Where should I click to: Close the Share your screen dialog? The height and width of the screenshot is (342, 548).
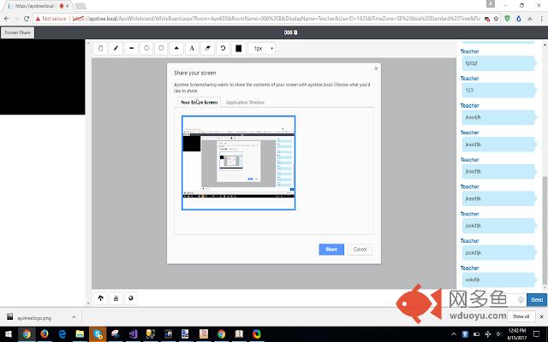pos(376,68)
